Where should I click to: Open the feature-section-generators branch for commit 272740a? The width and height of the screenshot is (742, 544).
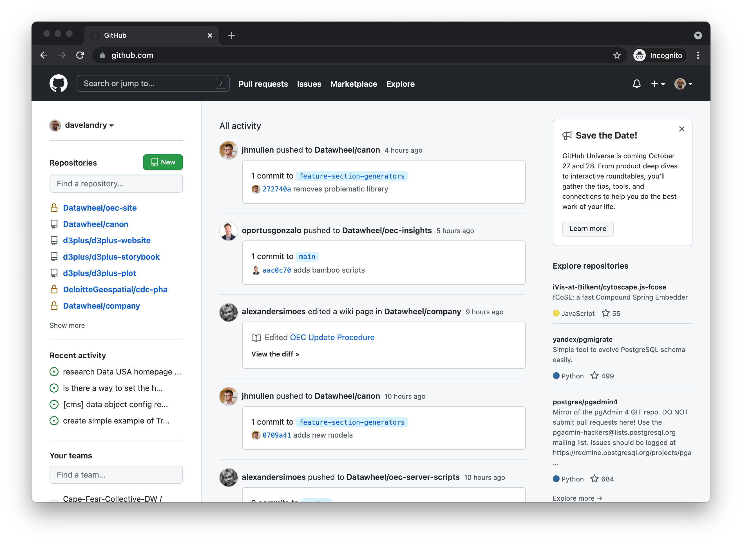click(x=352, y=176)
